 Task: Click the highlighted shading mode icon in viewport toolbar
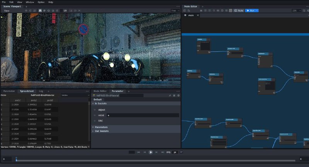point(40,10)
